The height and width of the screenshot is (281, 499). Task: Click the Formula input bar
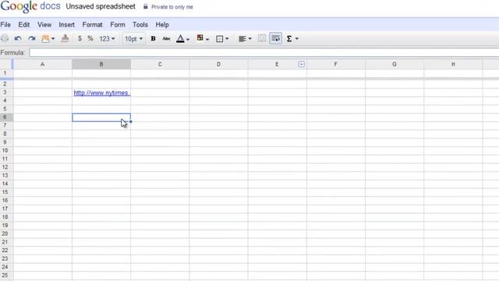coord(264,52)
